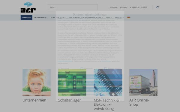The width and height of the screenshot is (180, 112).
Task: Click the German flag language icon
Action: (x=128, y=18)
